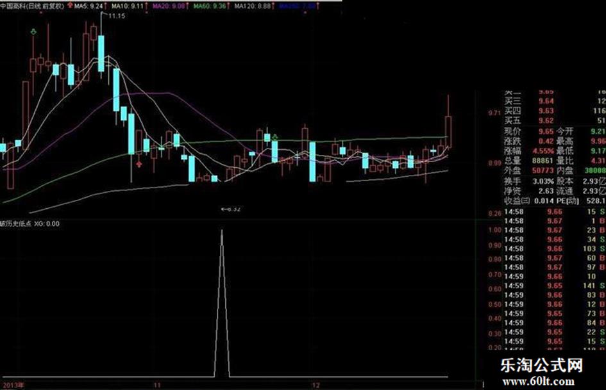
Task: Click the 涨幅 value 4.55%
Action: [543, 151]
